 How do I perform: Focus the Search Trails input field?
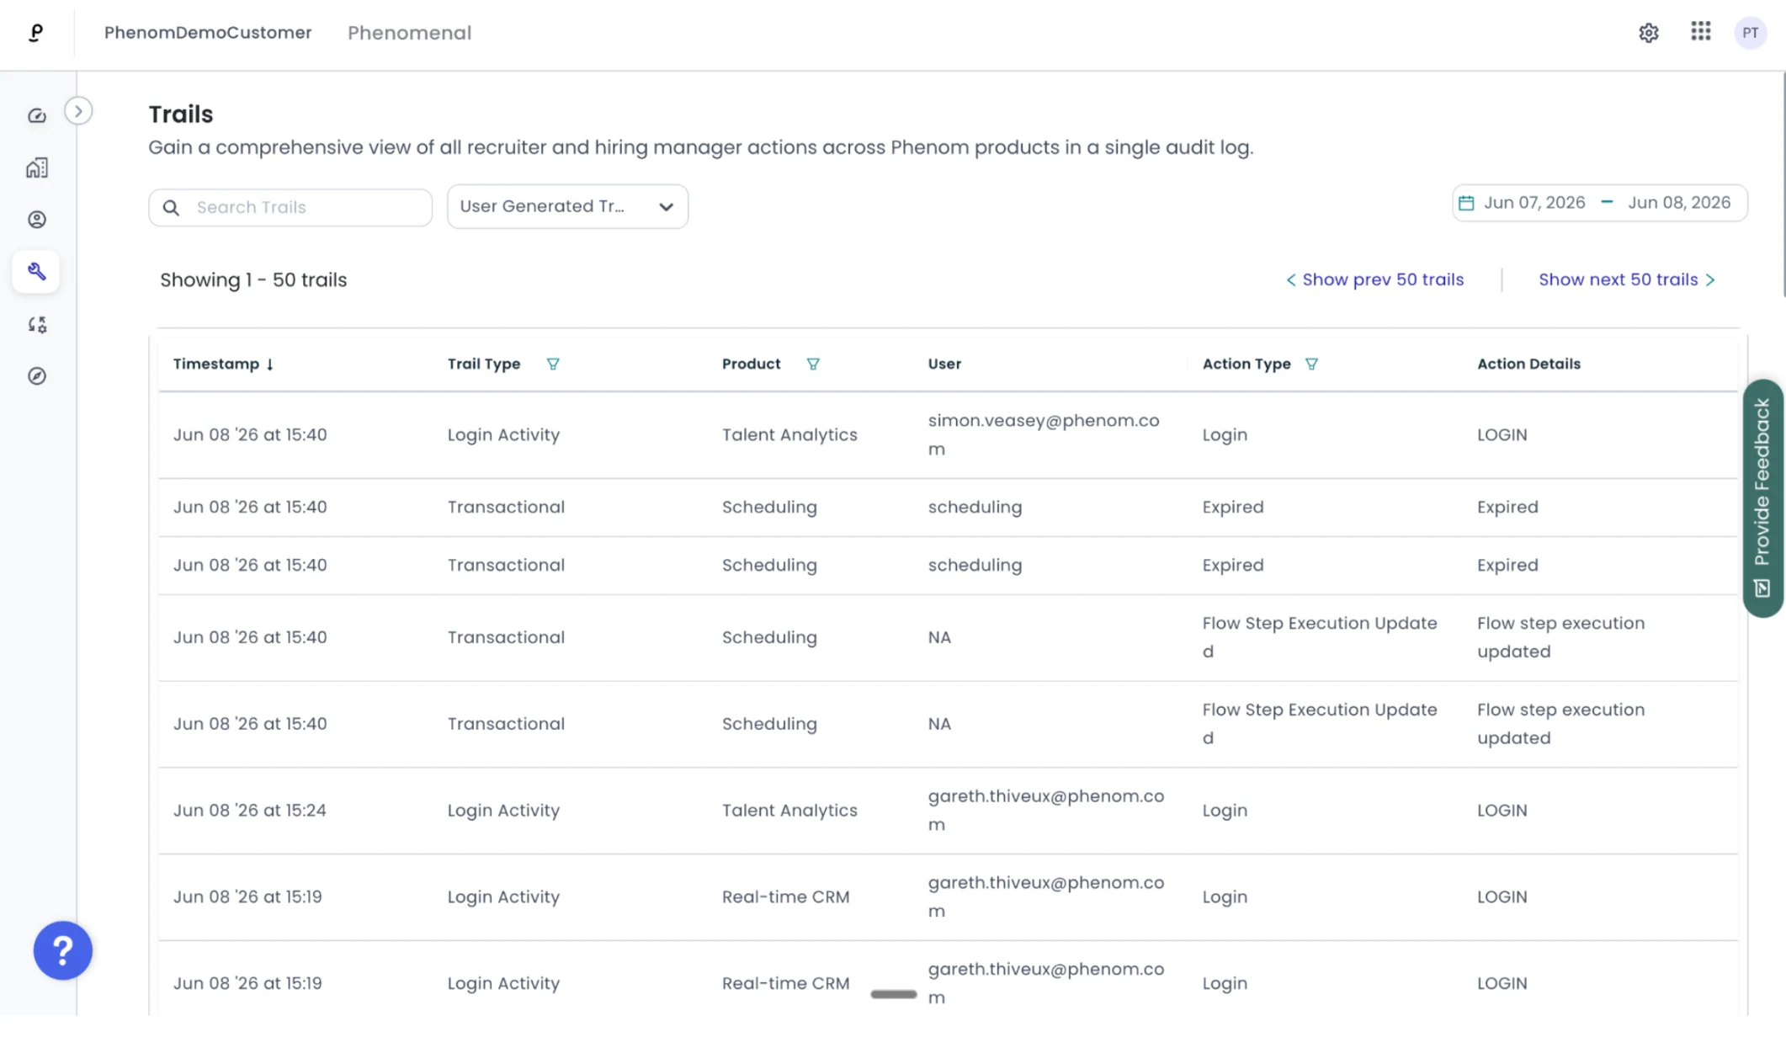[290, 208]
